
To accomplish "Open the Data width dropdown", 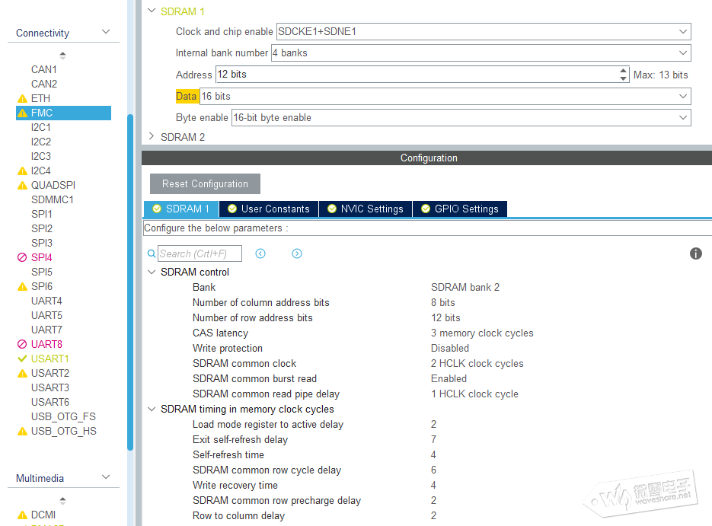I will pyautogui.click(x=682, y=97).
